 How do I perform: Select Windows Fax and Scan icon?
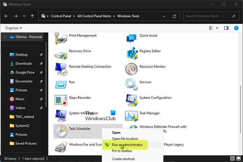click(x=61, y=147)
